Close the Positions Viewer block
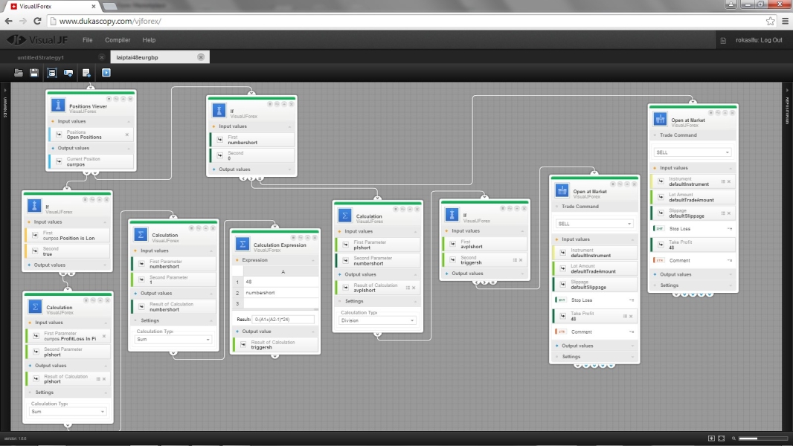The width and height of the screenshot is (793, 446). coord(130,99)
